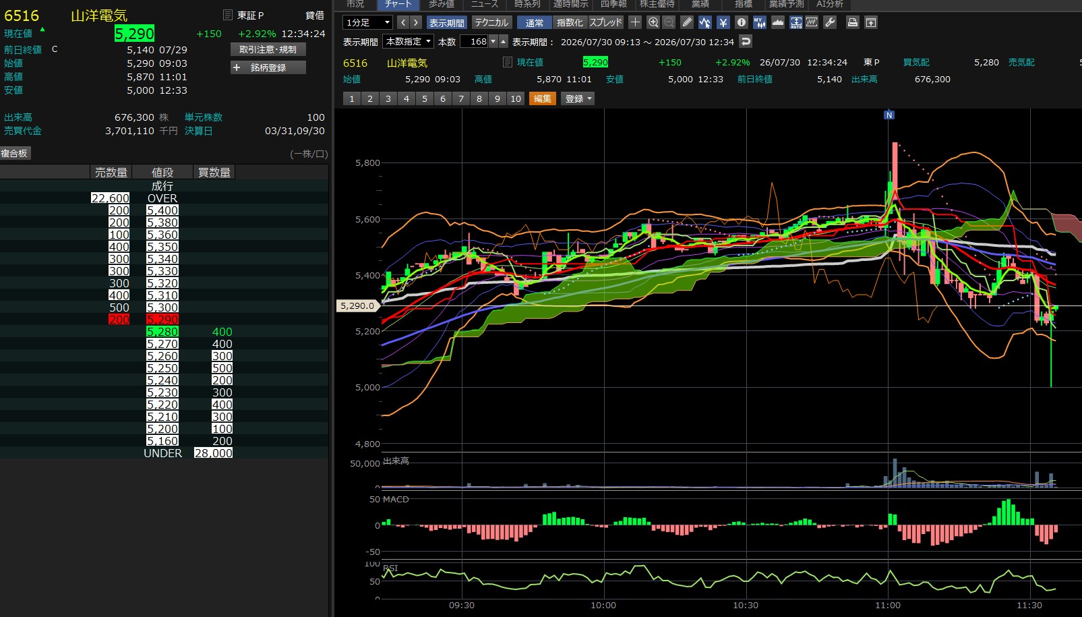Viewport: 1082px width, 617px height.
Task: Expand the 登録 dropdown button
Action: (x=578, y=98)
